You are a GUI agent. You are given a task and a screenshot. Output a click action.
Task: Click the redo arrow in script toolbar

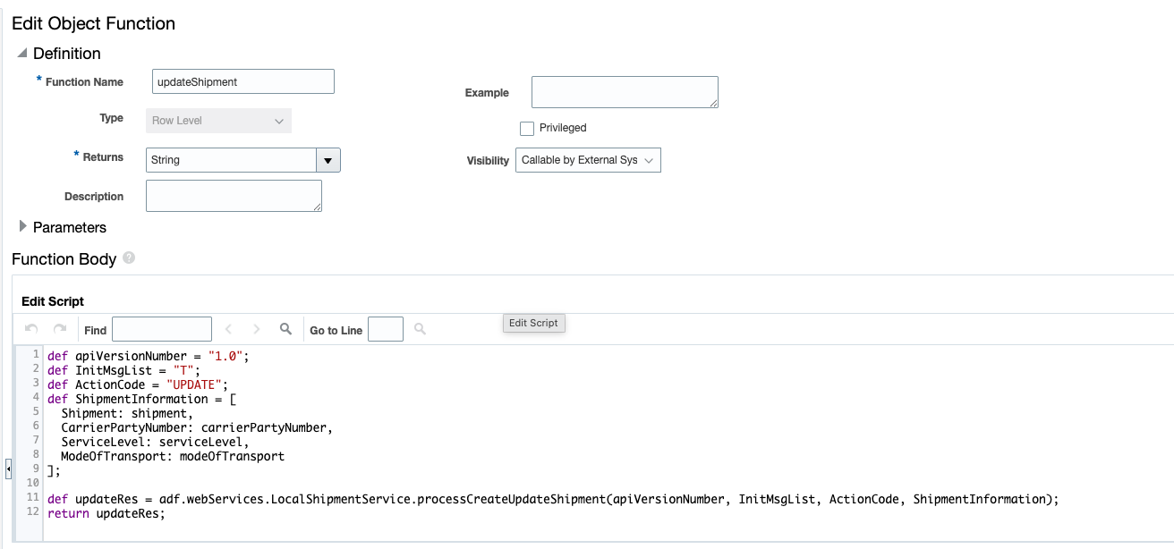pyautogui.click(x=60, y=329)
